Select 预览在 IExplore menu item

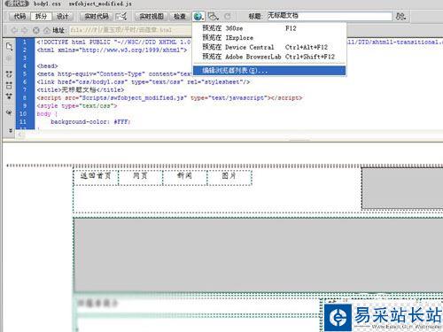[269, 38]
